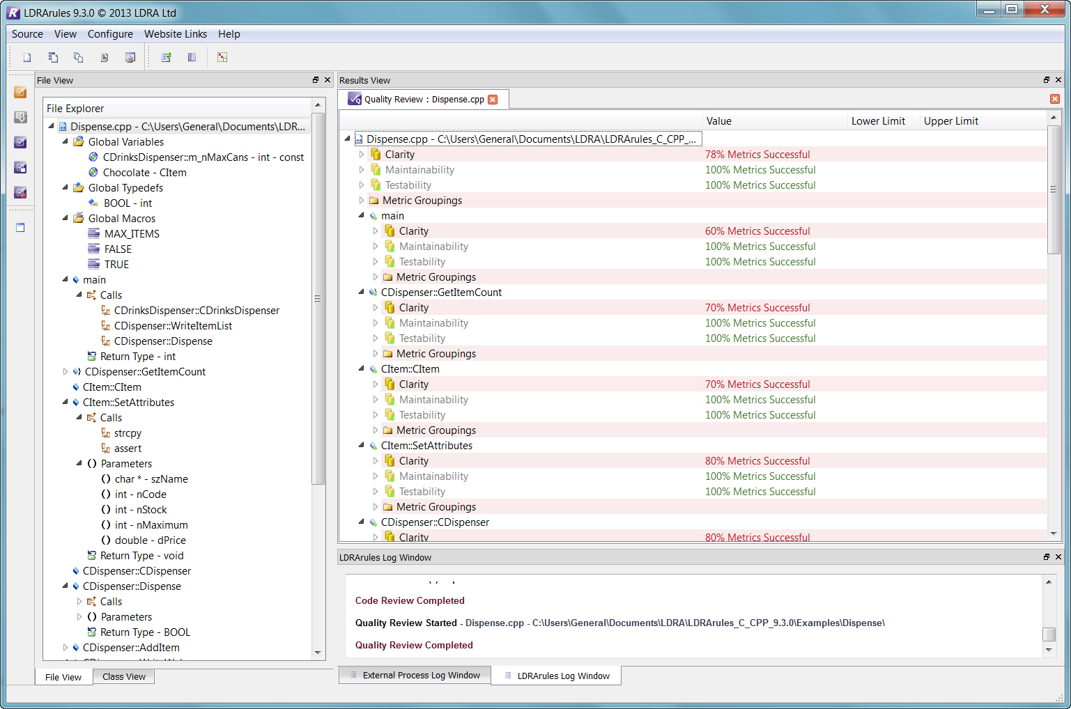The height and width of the screenshot is (709, 1071).
Task: Switch to External Process Log Window tab
Action: (421, 676)
